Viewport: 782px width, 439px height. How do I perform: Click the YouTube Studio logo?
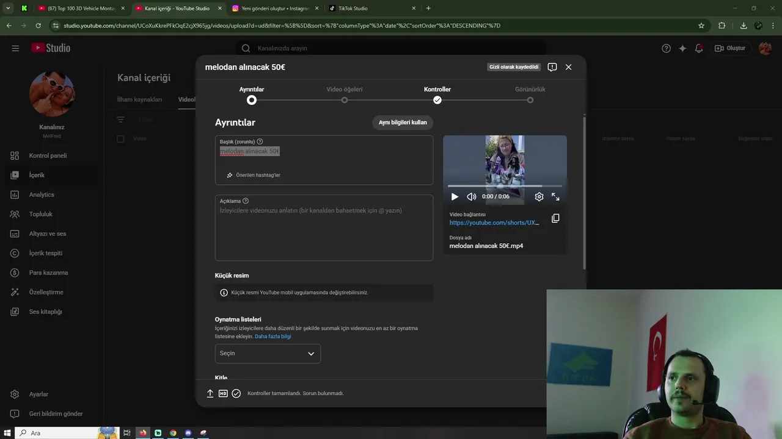(51, 48)
